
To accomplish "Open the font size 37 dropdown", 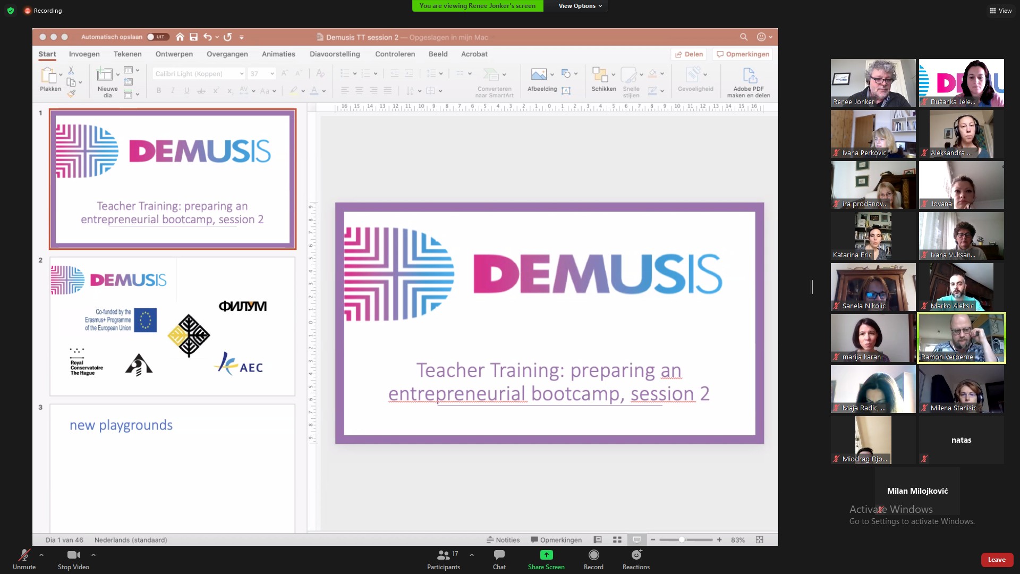I will pyautogui.click(x=272, y=74).
